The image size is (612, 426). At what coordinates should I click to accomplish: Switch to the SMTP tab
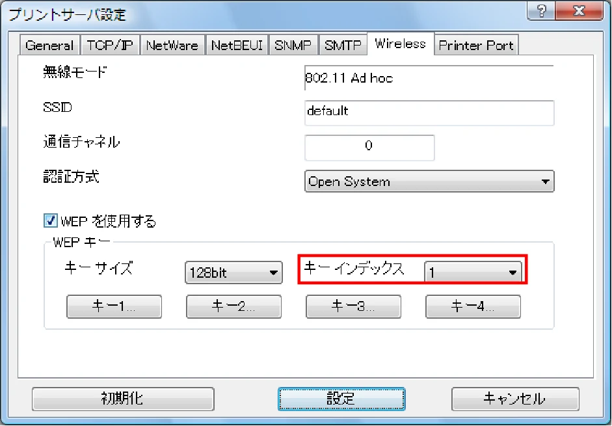pyautogui.click(x=343, y=45)
